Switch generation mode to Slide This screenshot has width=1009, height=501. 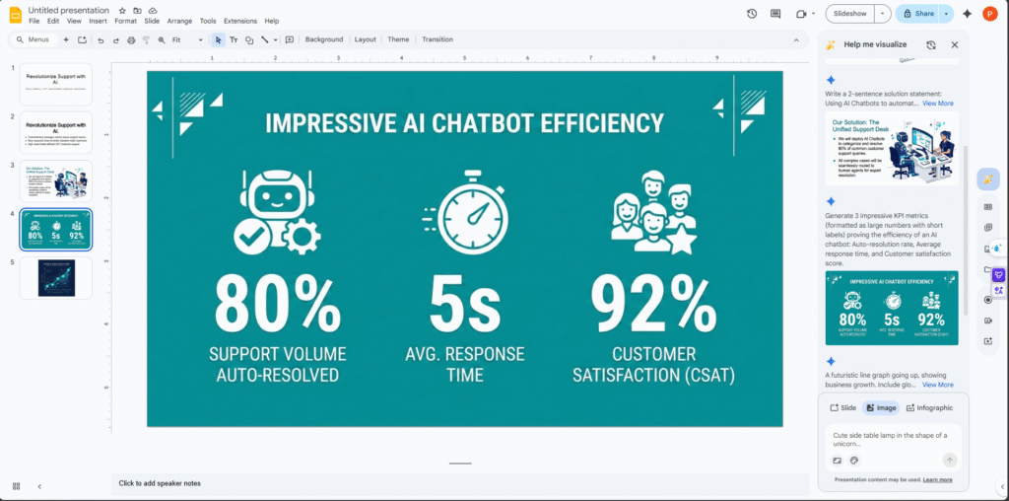coord(842,407)
